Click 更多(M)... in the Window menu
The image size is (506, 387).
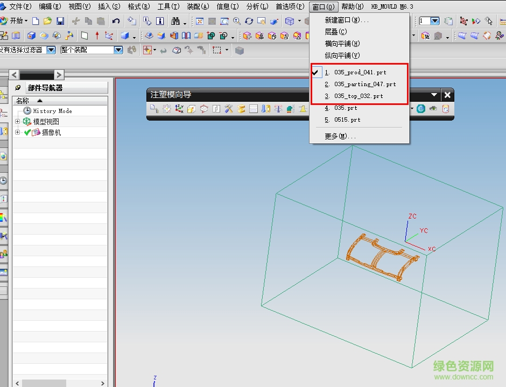pos(340,136)
